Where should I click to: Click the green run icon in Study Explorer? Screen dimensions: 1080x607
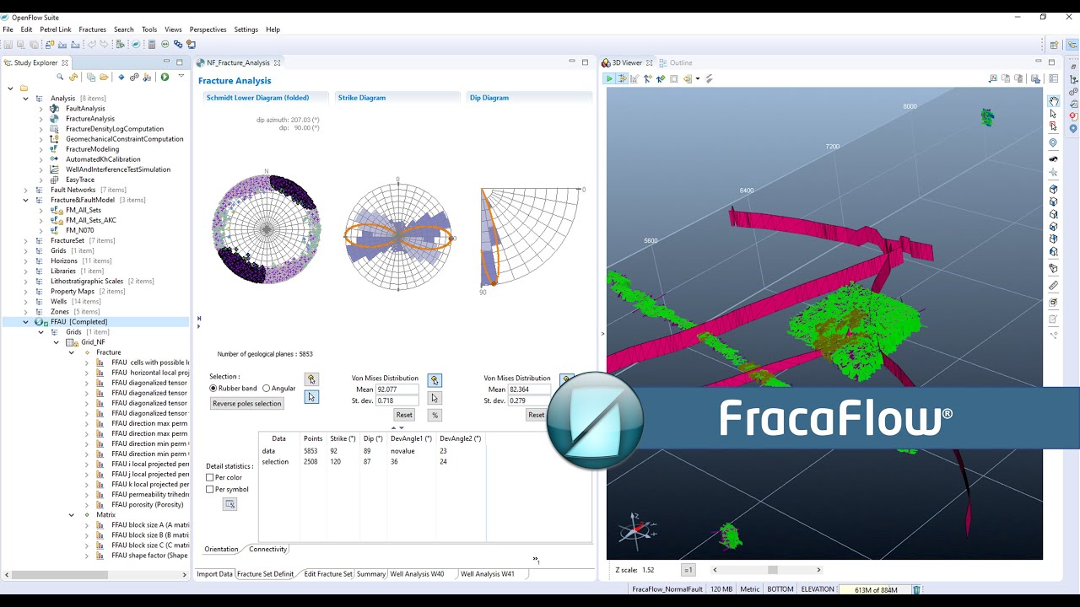click(165, 77)
